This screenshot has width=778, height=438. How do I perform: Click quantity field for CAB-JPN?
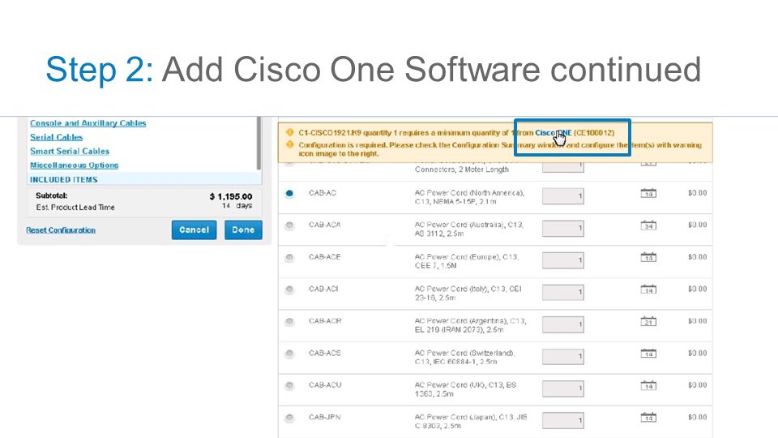pos(562,420)
